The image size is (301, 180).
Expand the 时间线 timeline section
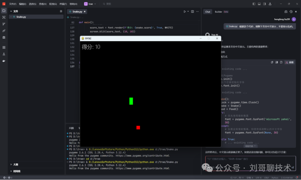click(16, 171)
